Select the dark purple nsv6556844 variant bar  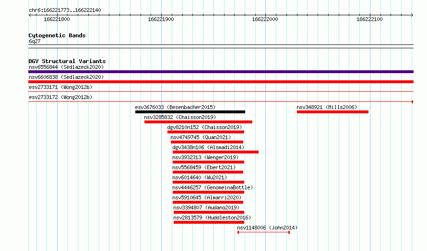(x=221, y=72)
